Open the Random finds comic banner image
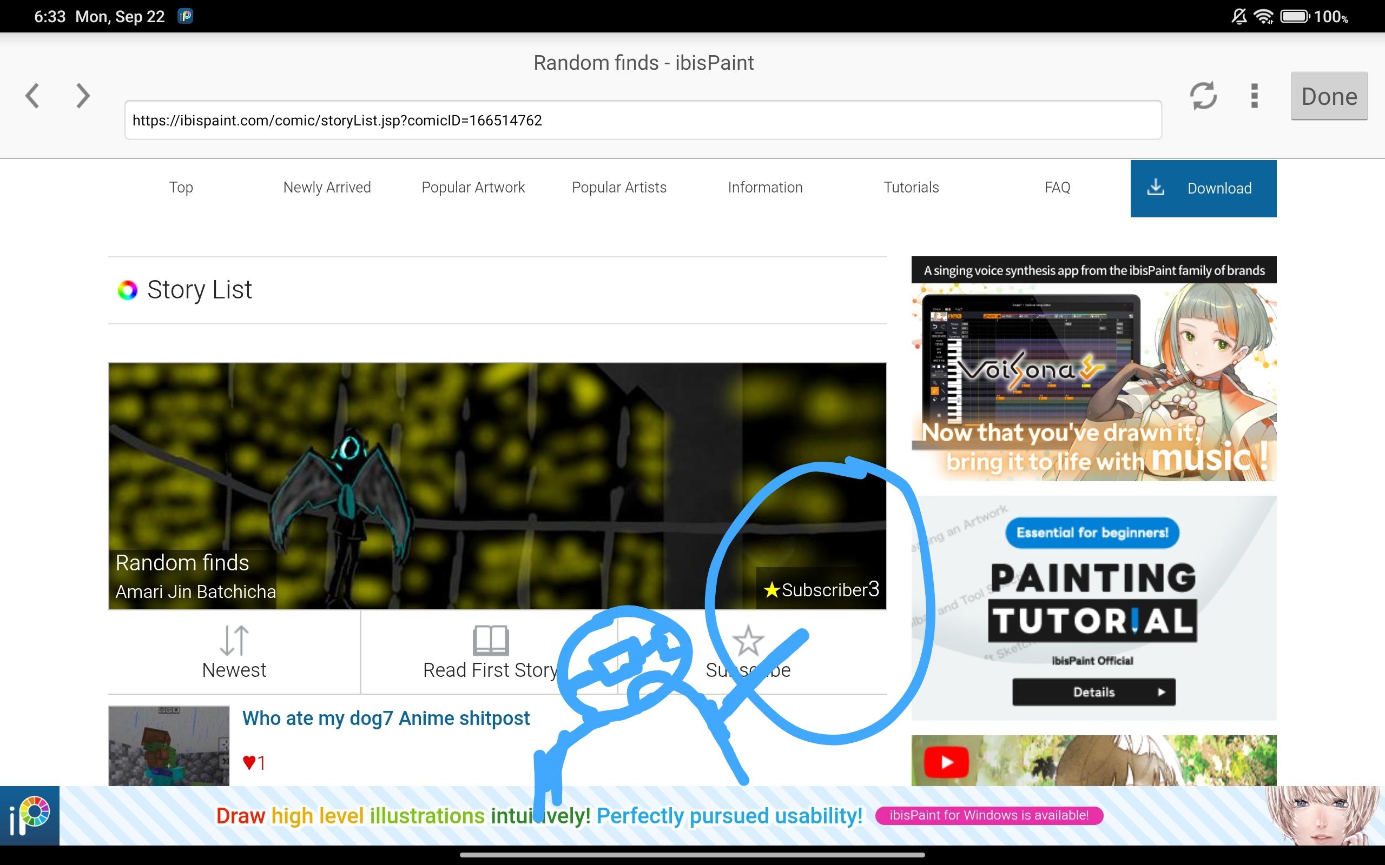Viewport: 1385px width, 865px height. [x=497, y=485]
